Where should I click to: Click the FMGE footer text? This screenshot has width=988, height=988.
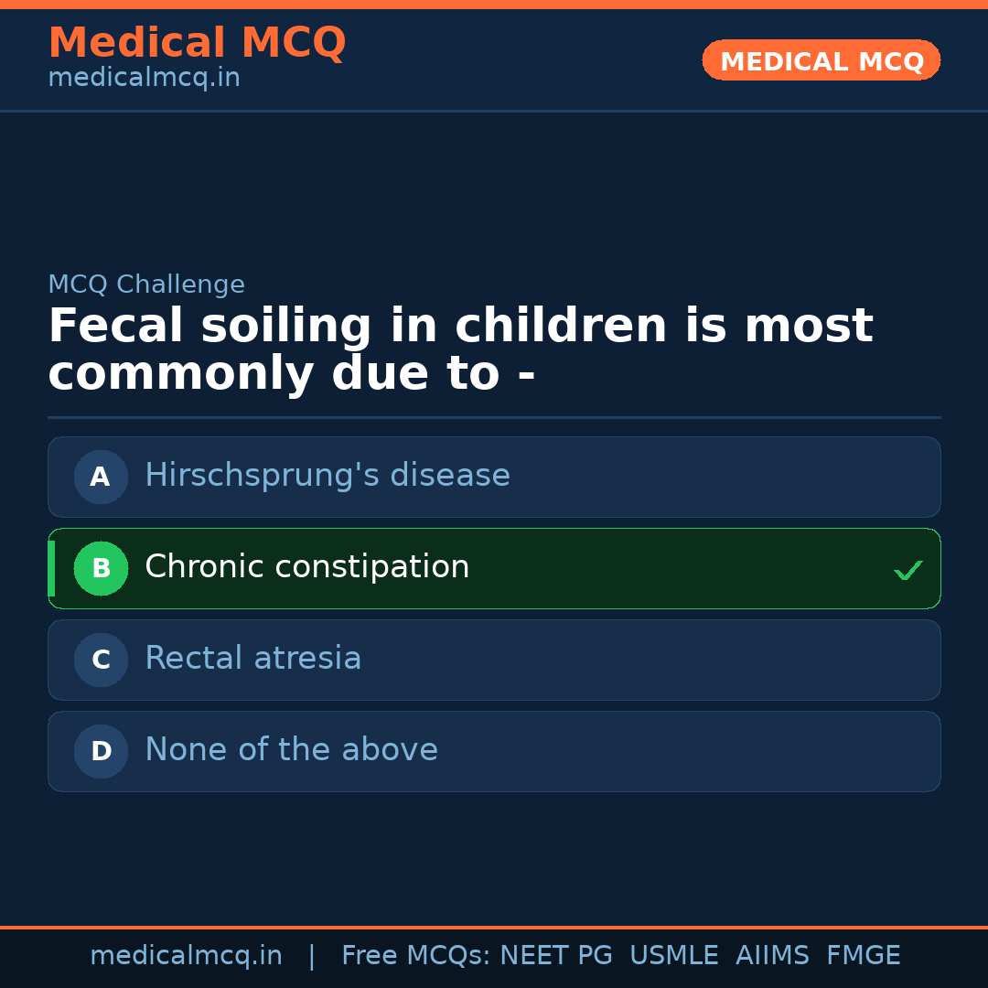(863, 956)
